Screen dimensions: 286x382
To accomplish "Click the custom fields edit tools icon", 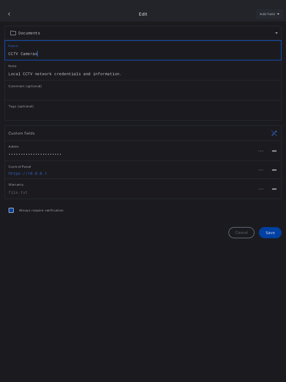I will 274,133.
